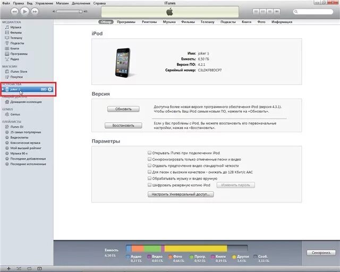Open Классическая музыка smart playlist
Image resolution: width=340 pixels, height=272 pixels.
[25, 143]
